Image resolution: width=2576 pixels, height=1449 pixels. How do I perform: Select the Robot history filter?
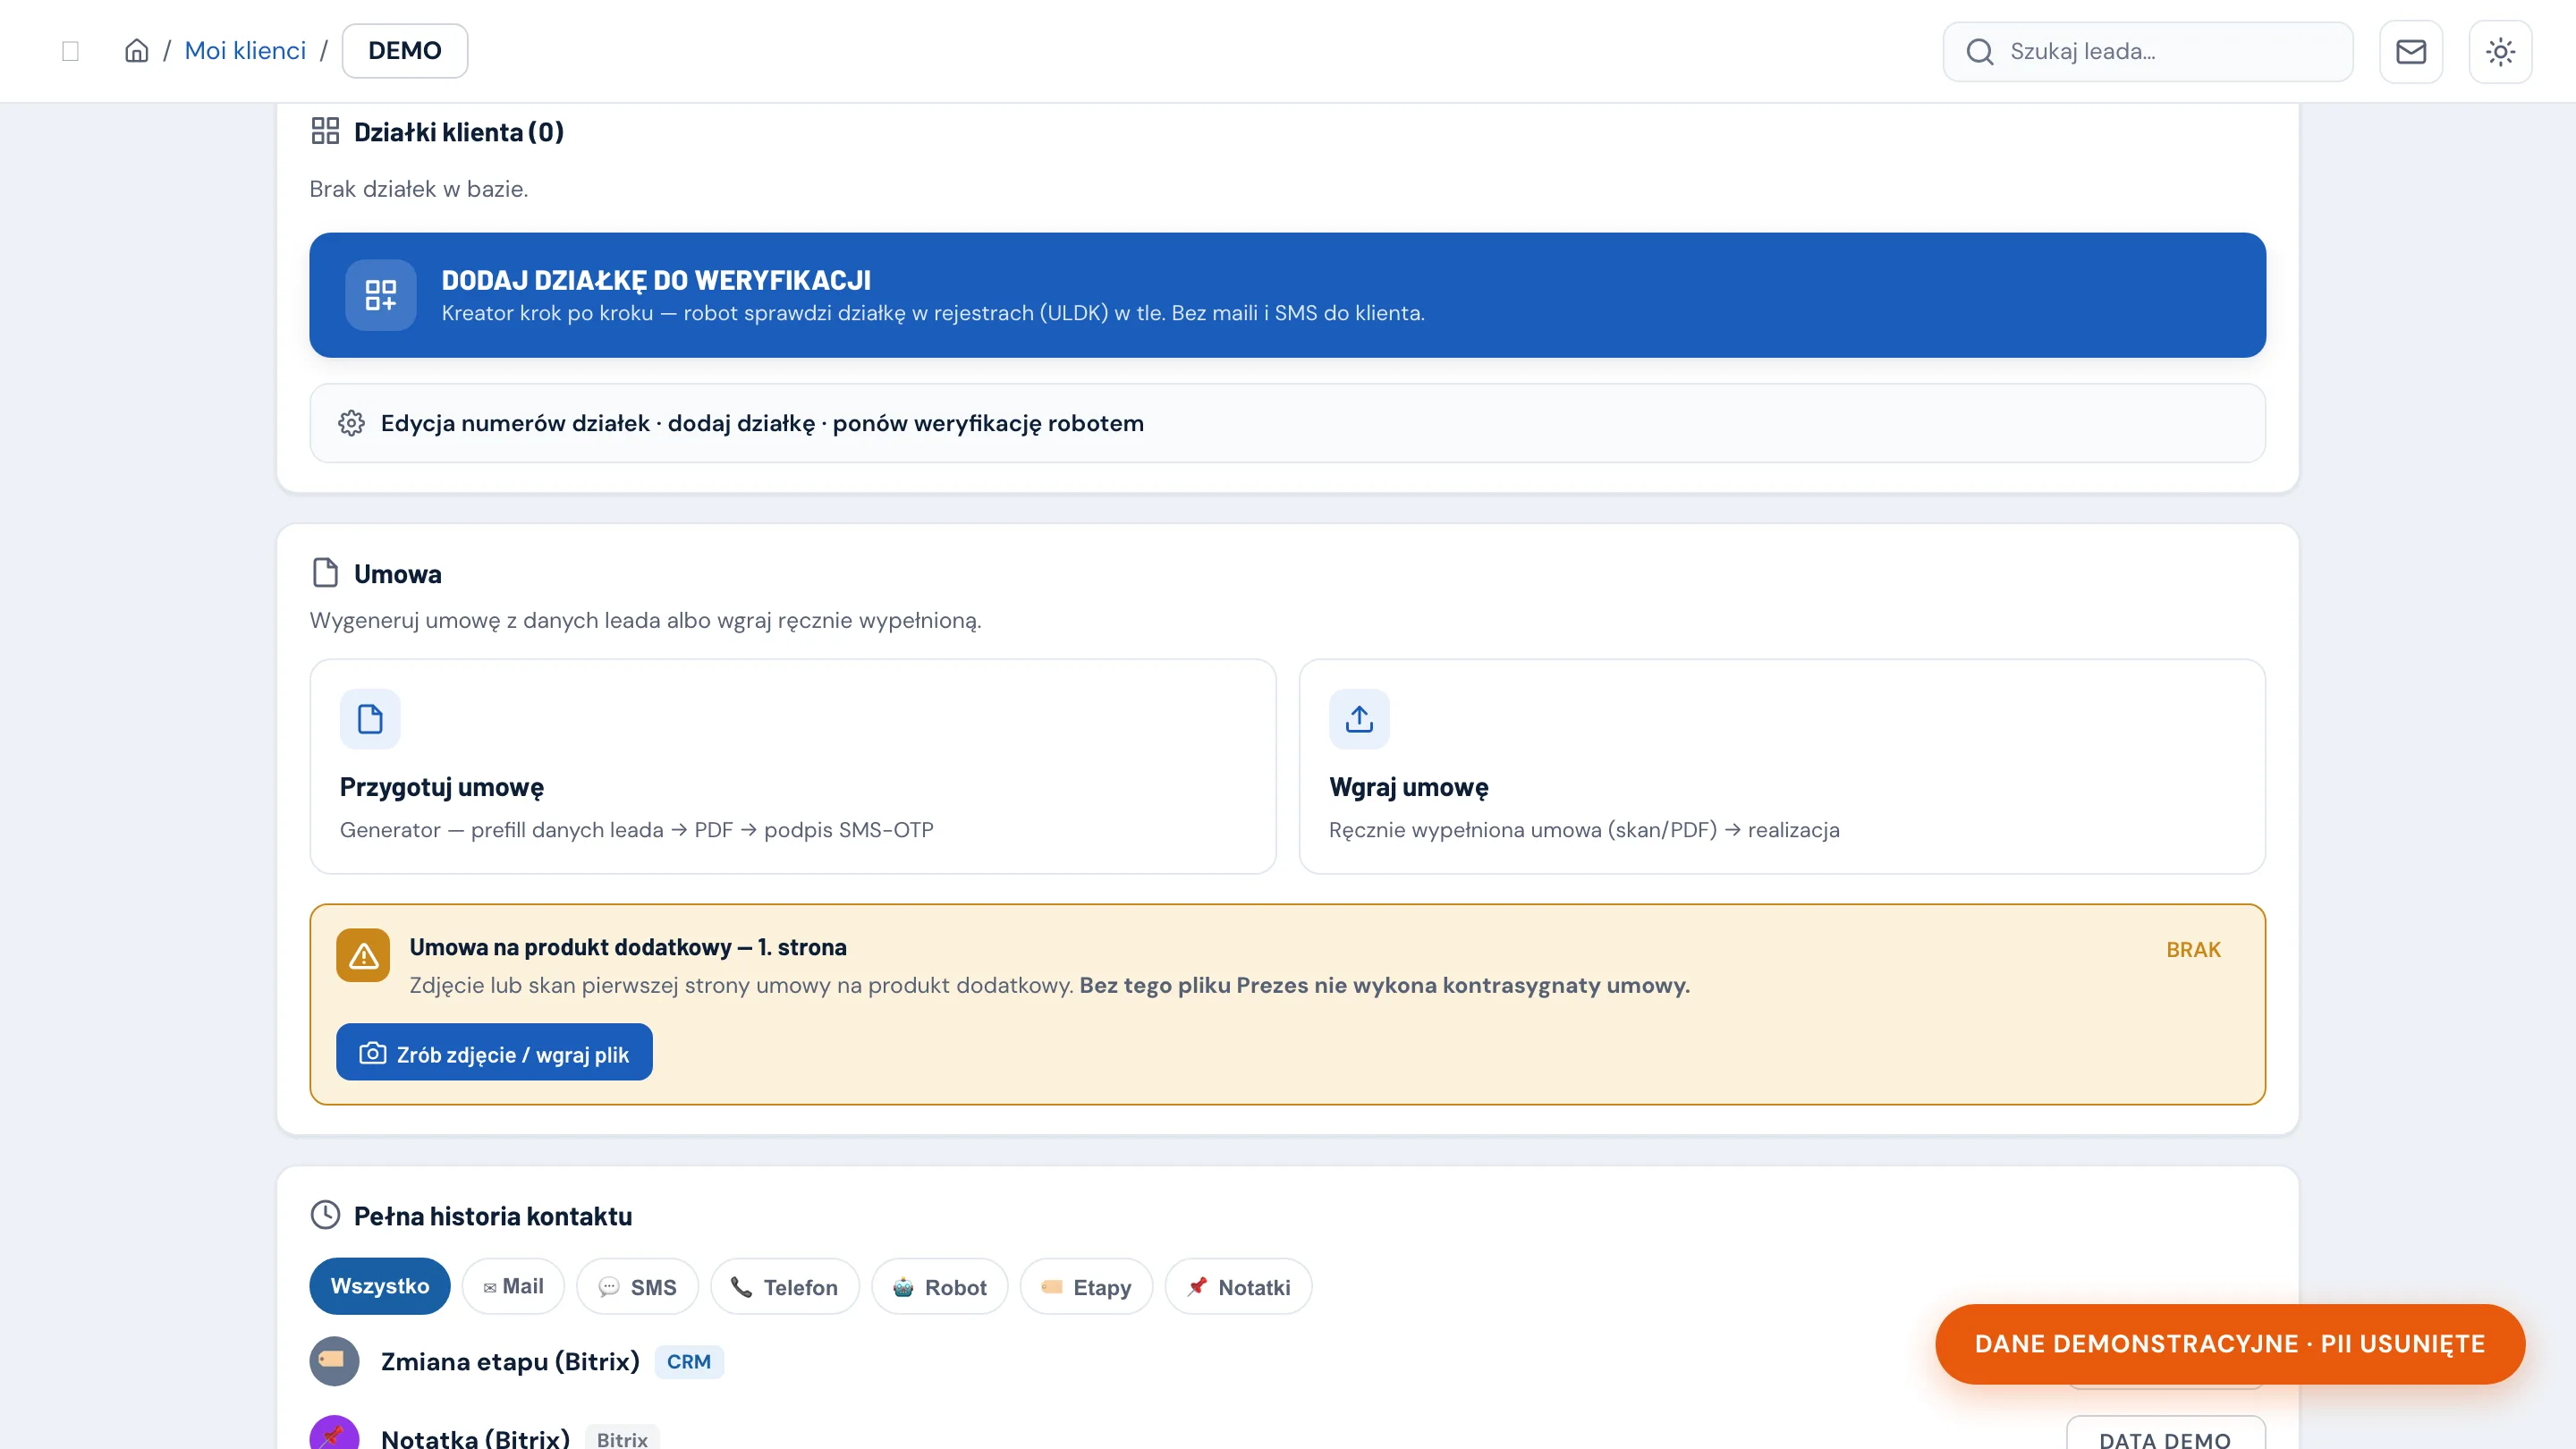940,1286
